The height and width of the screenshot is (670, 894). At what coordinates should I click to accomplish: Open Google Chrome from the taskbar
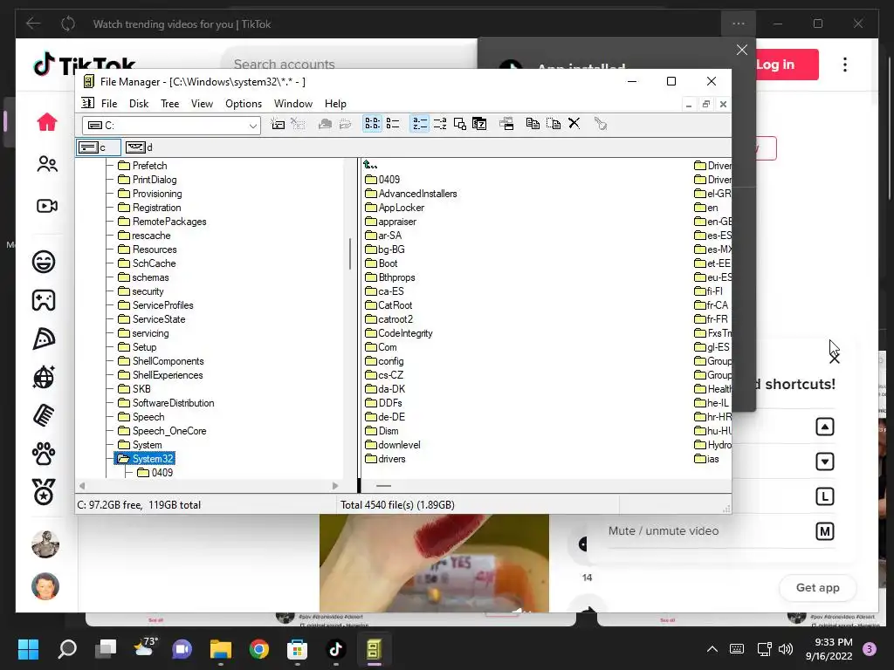[x=258, y=648]
